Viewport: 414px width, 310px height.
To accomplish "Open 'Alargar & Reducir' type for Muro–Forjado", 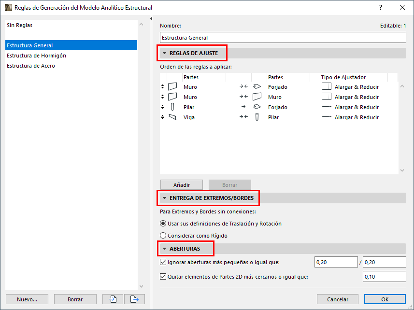I will (357, 87).
